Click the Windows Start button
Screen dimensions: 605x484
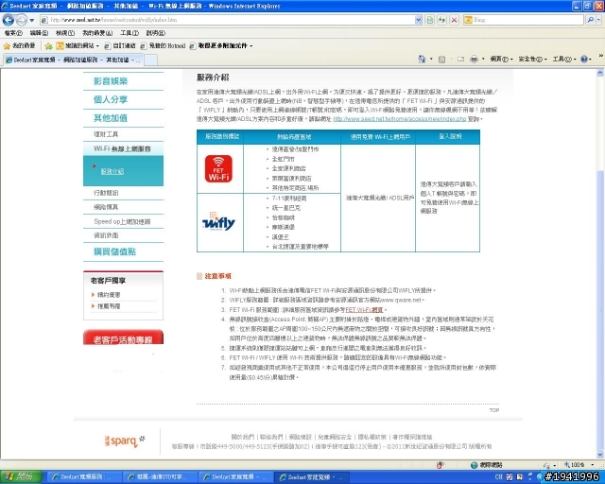click(x=19, y=477)
